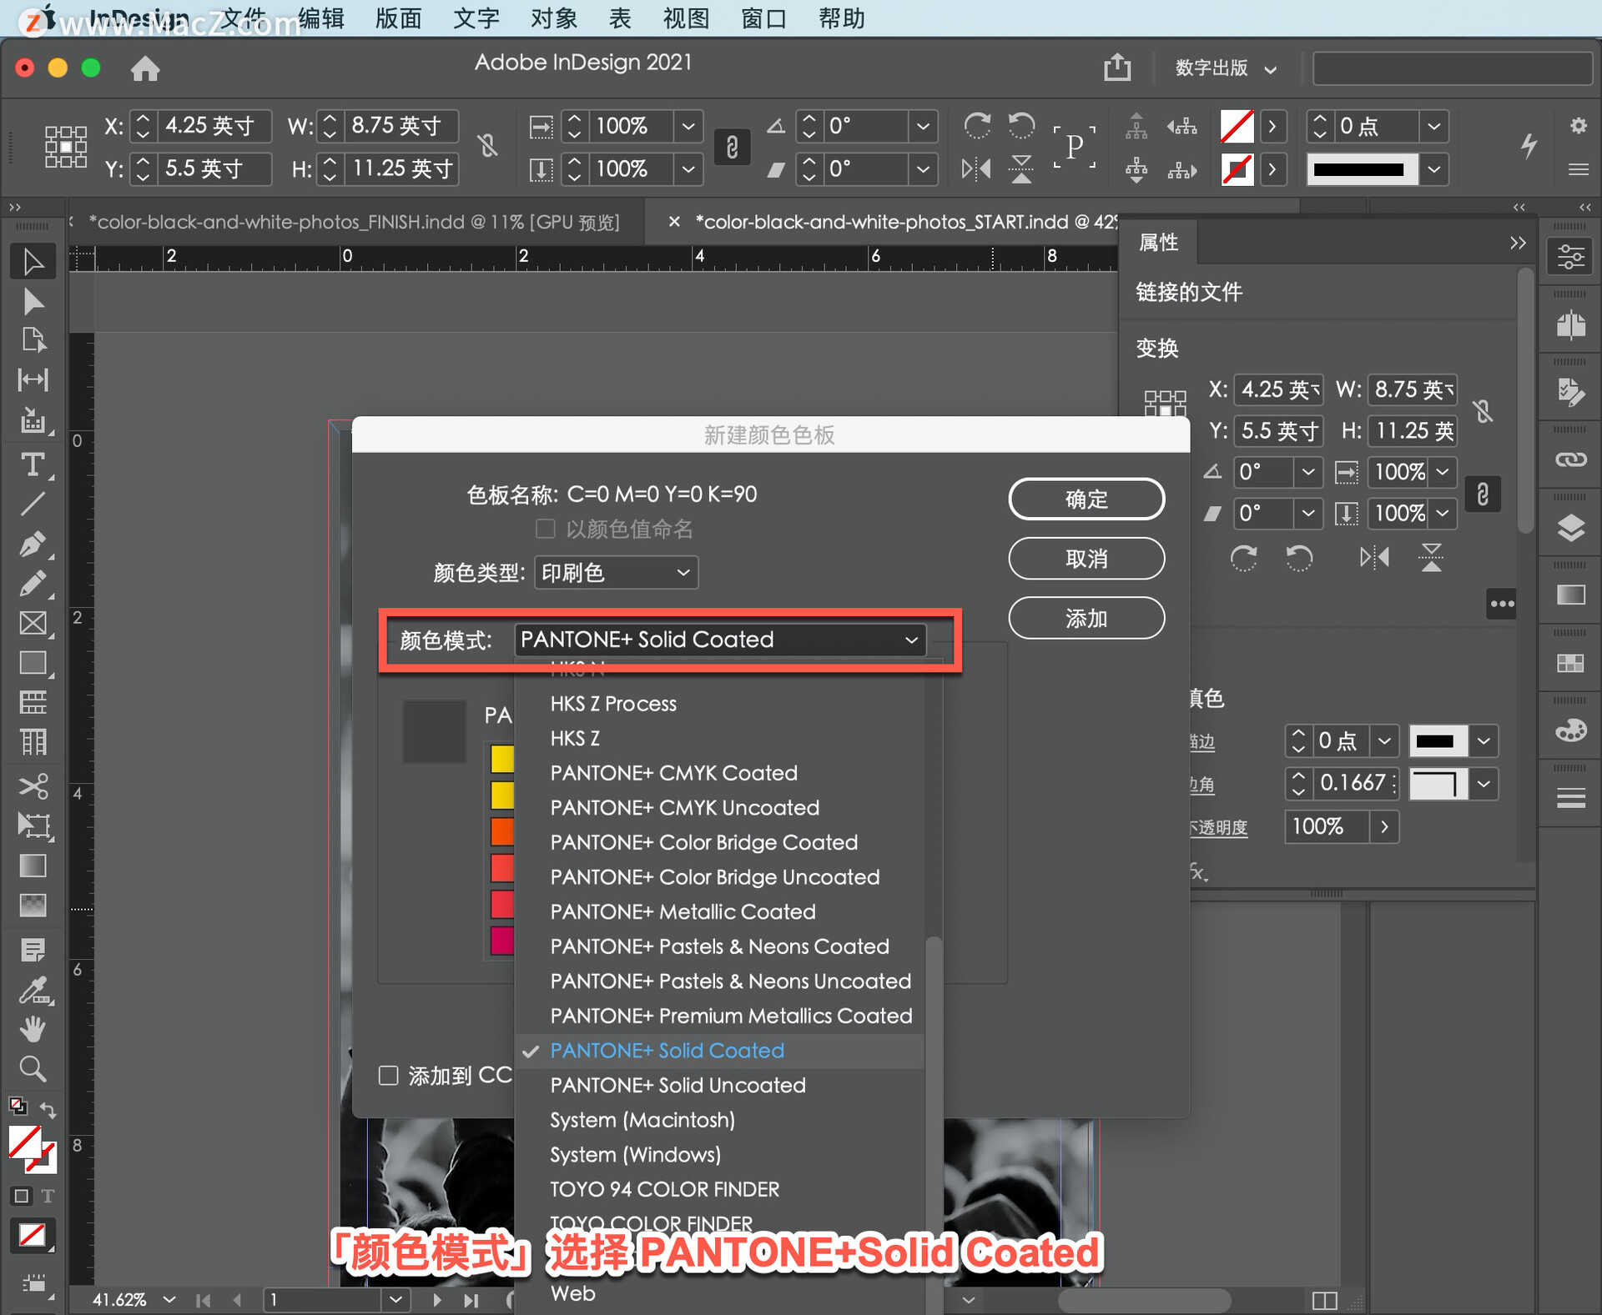Switch to color-black-and-white-photos_FINISH.indd tab

(354, 223)
